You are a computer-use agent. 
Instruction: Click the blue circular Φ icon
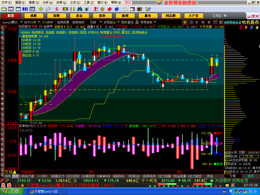pyautogui.click(x=117, y=9)
